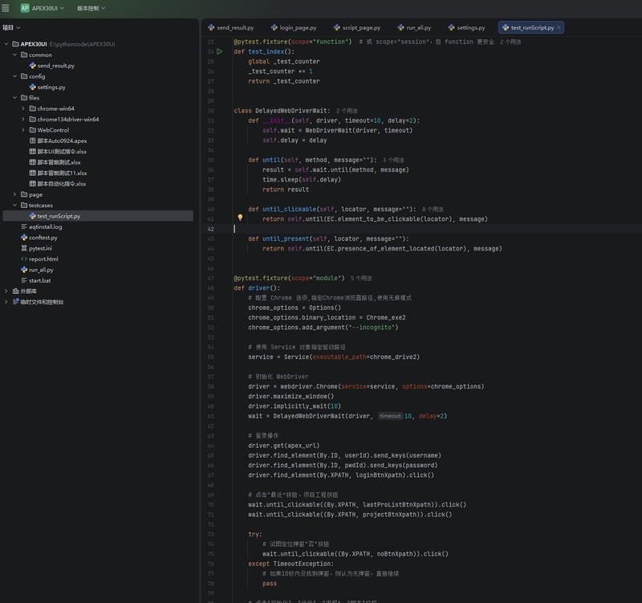Open the 版本控制 dropdown
642x603 pixels.
point(91,8)
